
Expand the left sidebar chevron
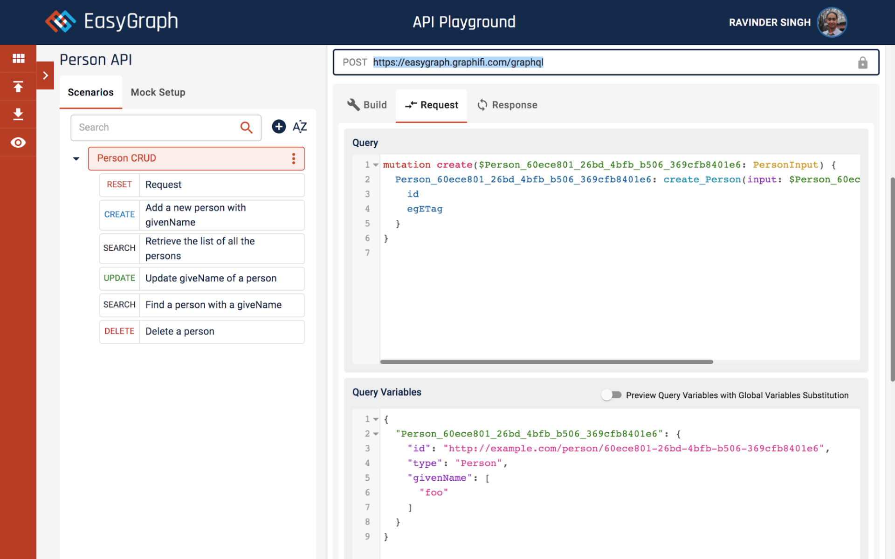coord(45,75)
